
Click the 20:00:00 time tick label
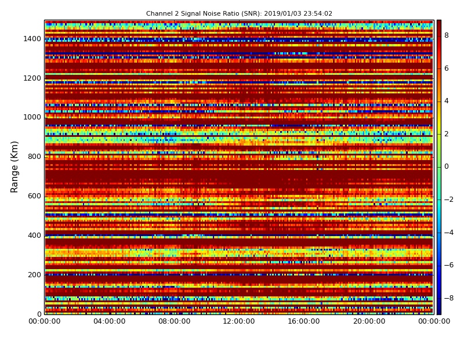(x=369, y=321)
